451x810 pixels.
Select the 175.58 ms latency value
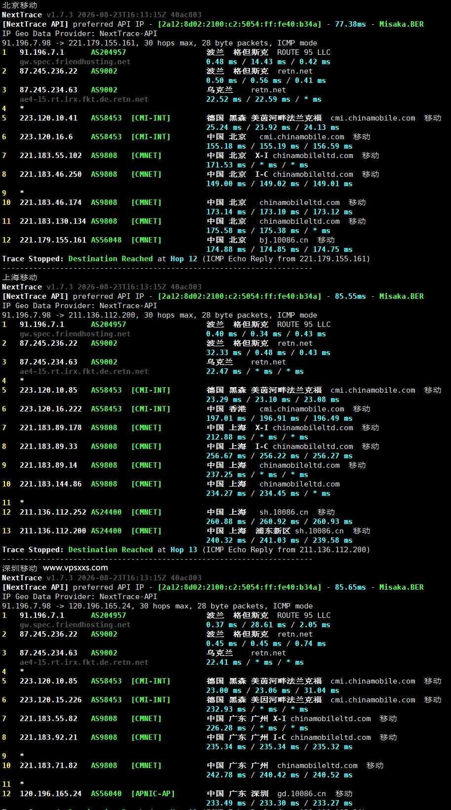[x=226, y=230]
